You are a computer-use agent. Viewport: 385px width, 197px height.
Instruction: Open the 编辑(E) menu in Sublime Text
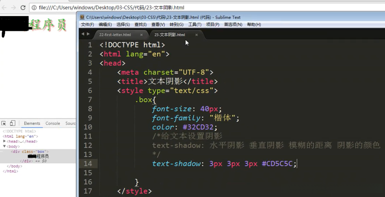pyautogui.click(x=105, y=24)
